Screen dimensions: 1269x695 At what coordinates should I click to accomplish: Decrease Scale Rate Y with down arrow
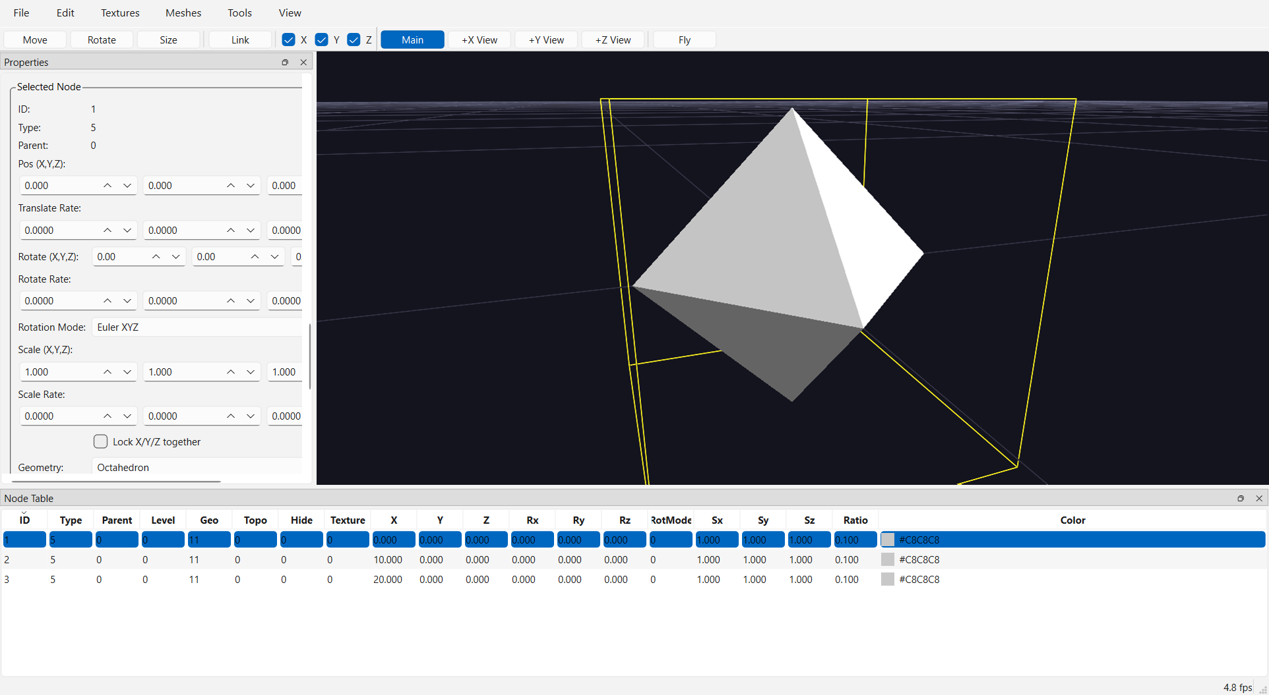pos(251,416)
